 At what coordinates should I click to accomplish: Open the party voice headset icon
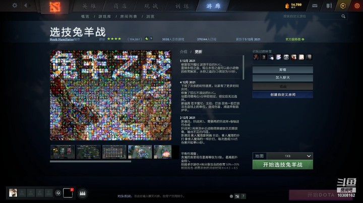coord(58,193)
